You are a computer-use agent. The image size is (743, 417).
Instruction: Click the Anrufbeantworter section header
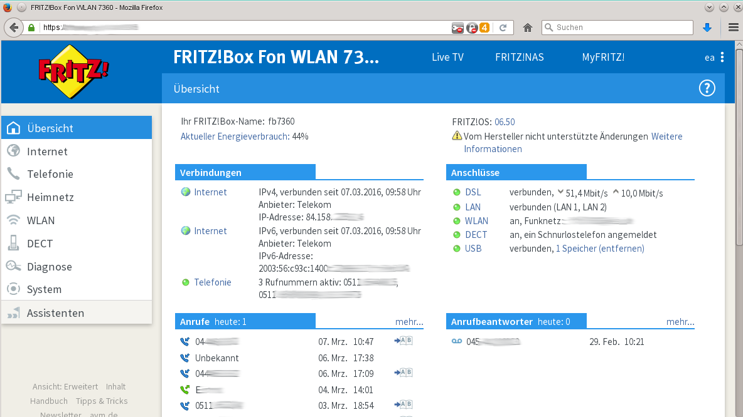click(x=516, y=321)
